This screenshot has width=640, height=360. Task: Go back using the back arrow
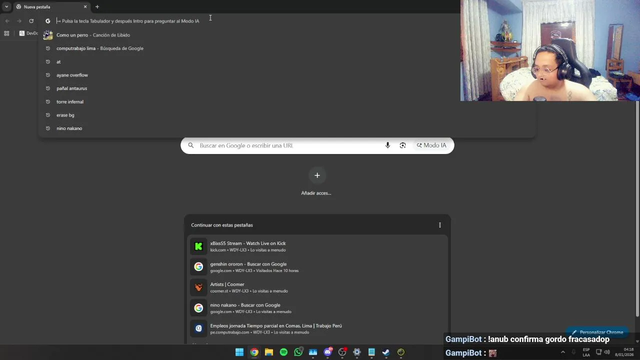[x=7, y=21]
